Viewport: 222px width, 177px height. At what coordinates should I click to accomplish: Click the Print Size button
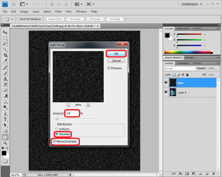[115, 19]
